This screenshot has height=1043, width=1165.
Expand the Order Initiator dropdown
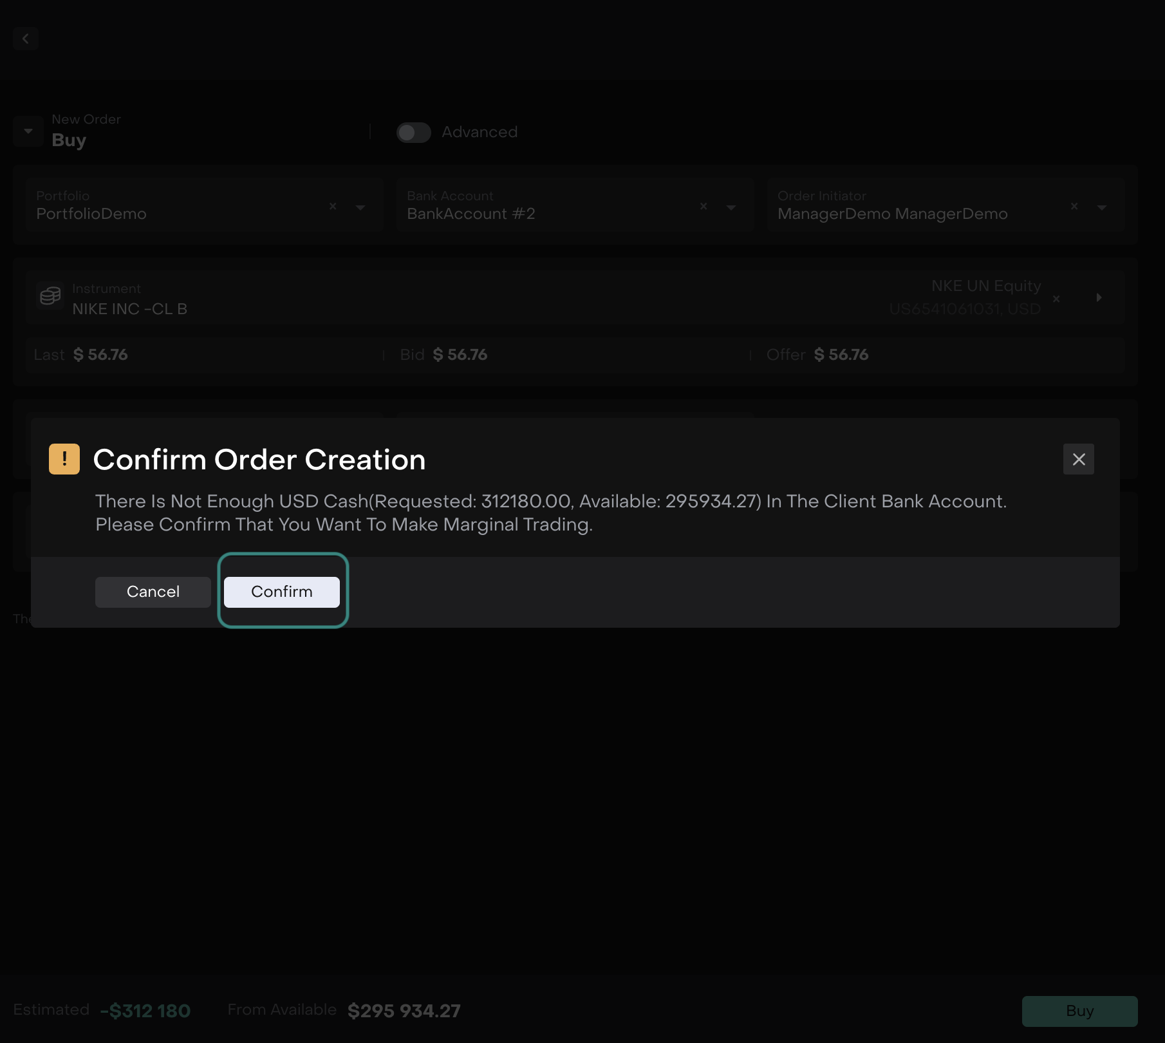pyautogui.click(x=1102, y=207)
